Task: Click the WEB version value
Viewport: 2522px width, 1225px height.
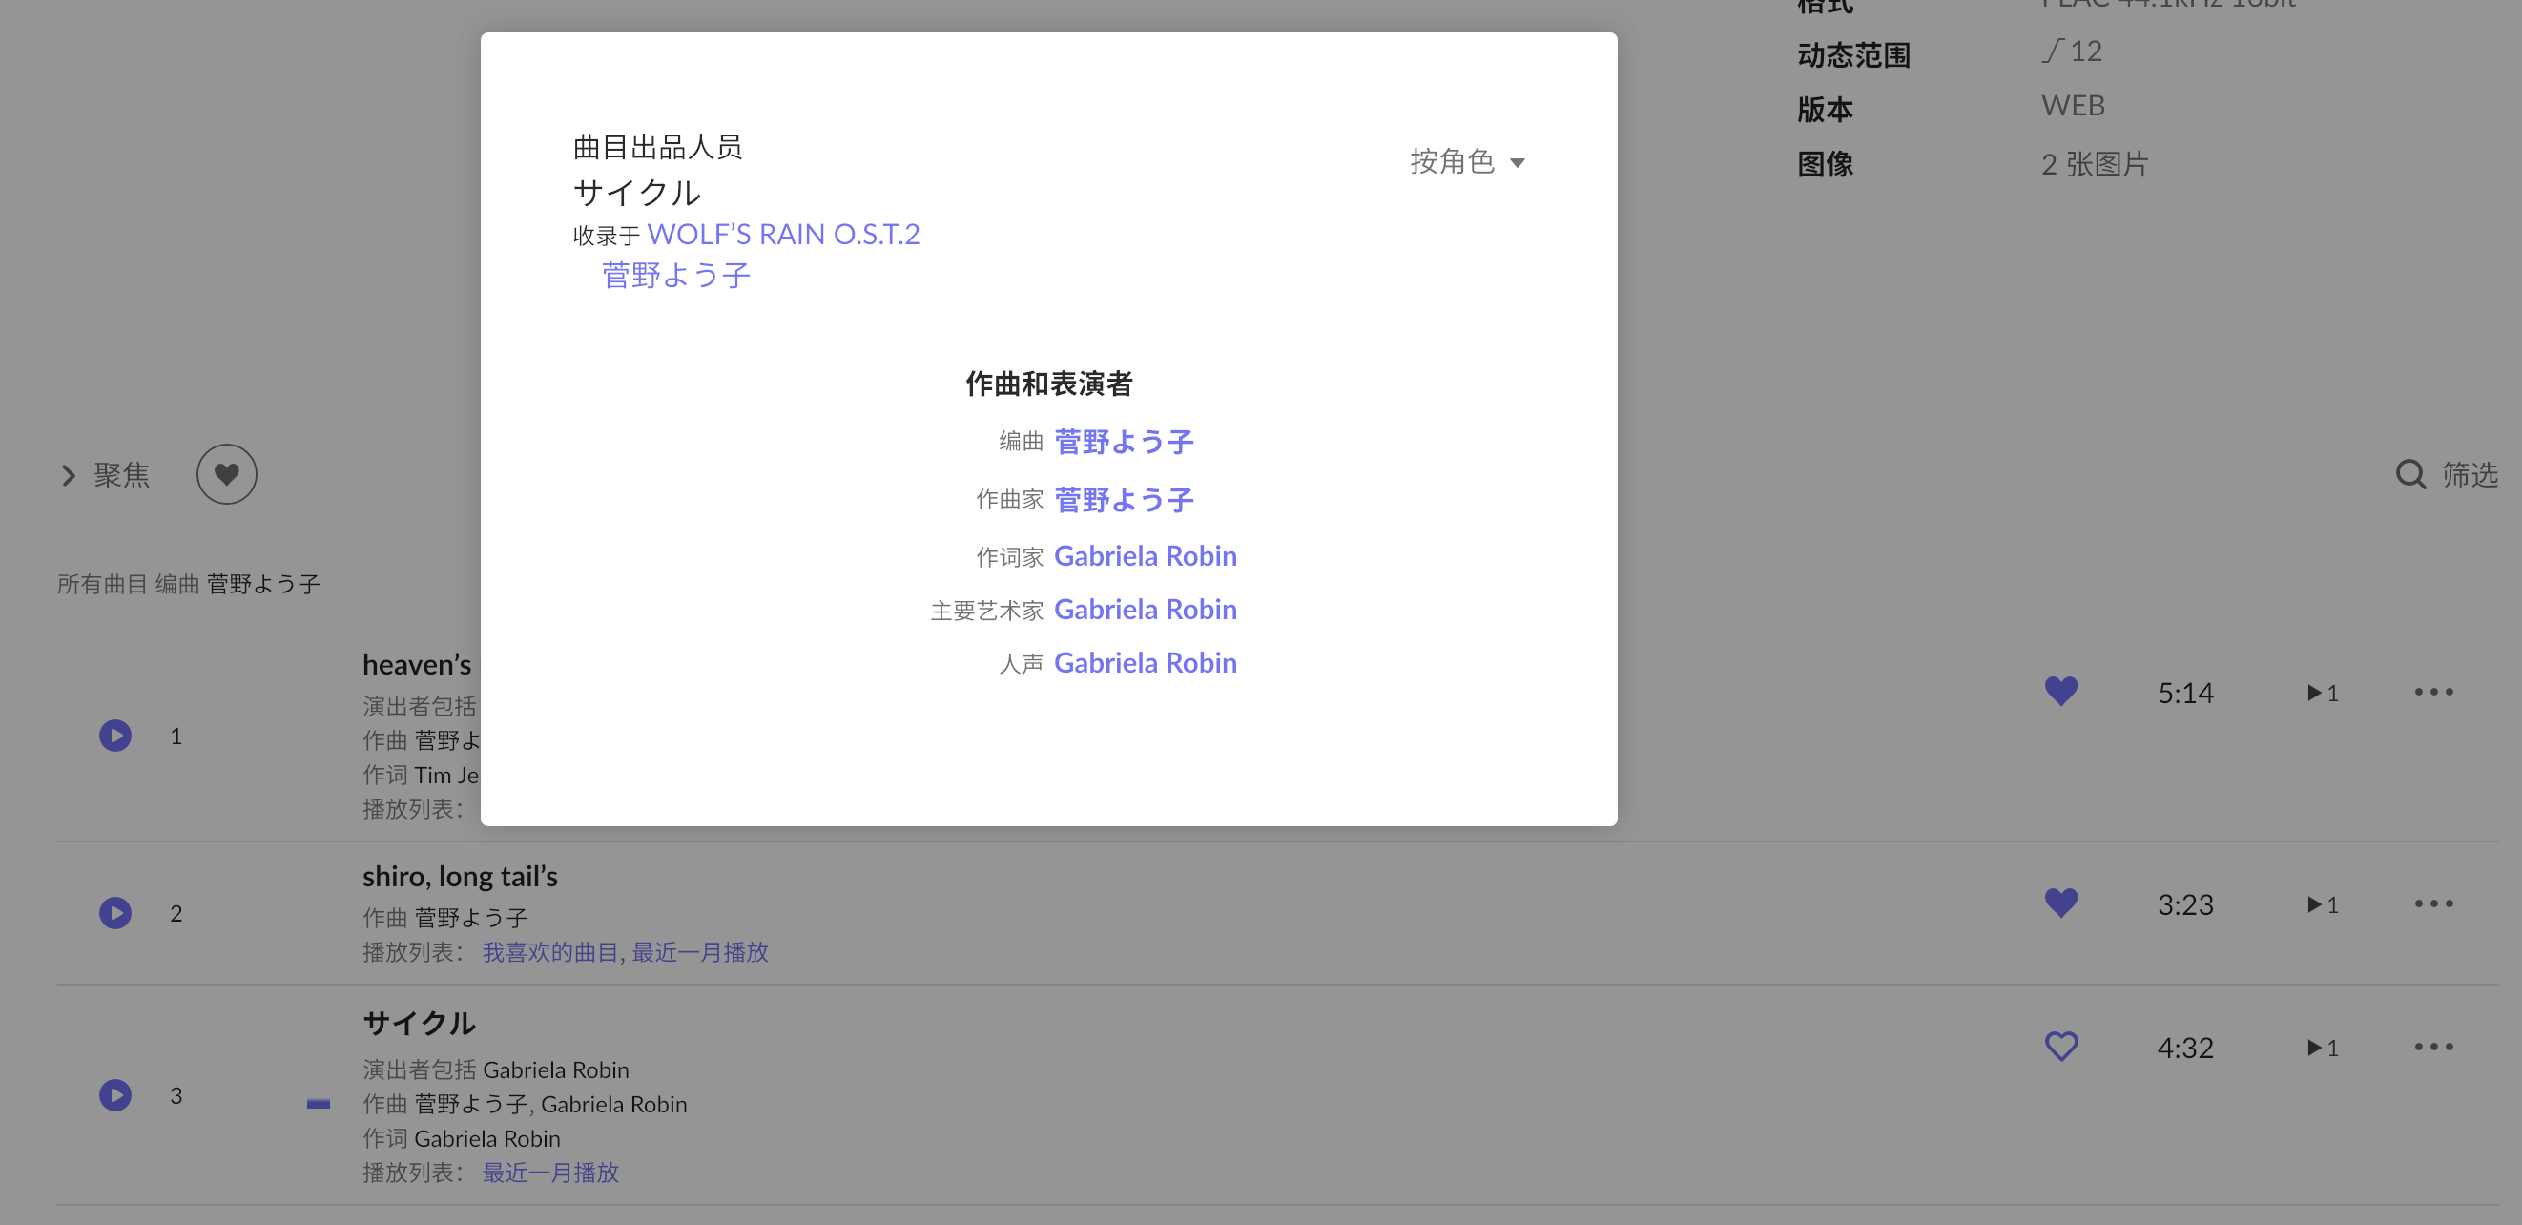Action: [2073, 106]
